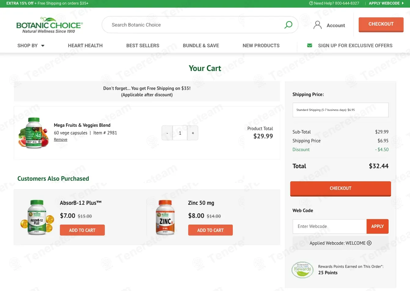Open Bundle & Save menu
The width and height of the screenshot is (410, 291).
pyautogui.click(x=201, y=46)
